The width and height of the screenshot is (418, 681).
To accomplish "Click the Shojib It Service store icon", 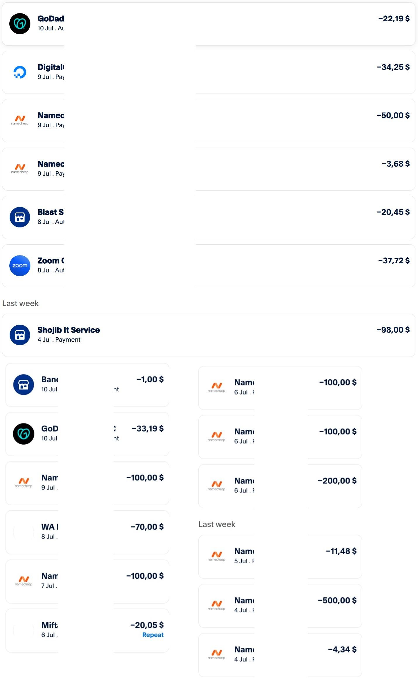I will click(x=20, y=335).
